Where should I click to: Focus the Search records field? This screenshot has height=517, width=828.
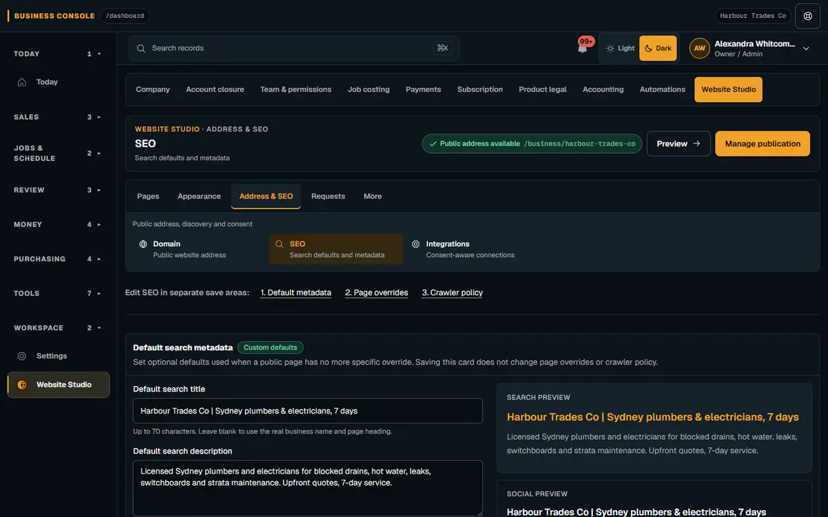tap(294, 48)
